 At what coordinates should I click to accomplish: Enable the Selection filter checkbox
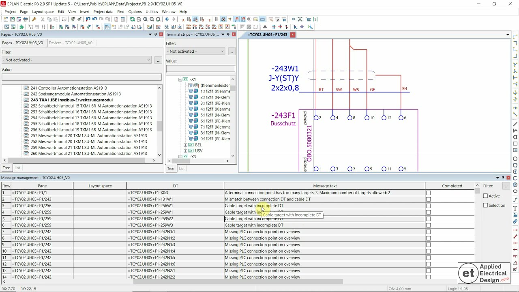[x=486, y=205]
